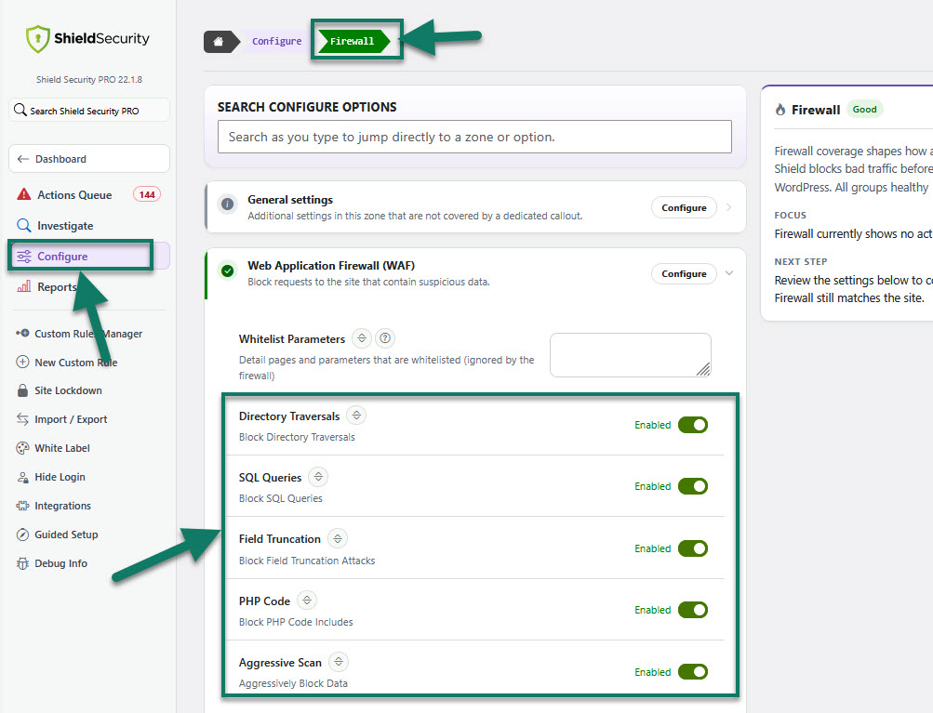Click the Hide Login user icon
Viewport: 933px width, 713px height.
click(22, 476)
